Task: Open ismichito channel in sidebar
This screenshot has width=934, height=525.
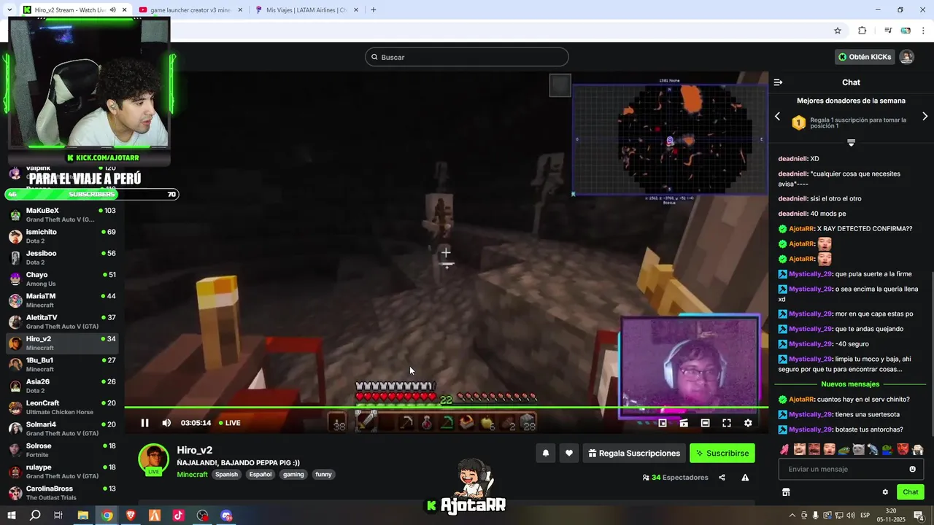Action: pos(63,236)
